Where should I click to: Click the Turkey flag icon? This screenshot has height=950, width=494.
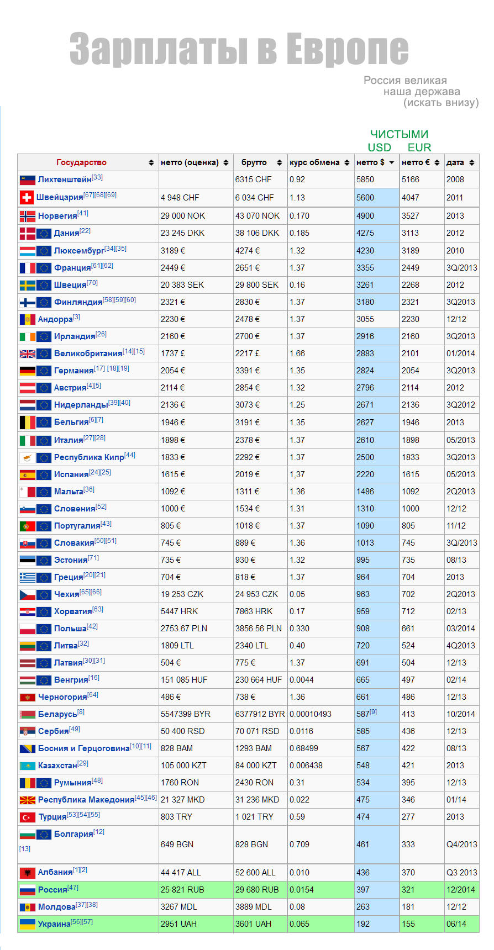pyautogui.click(x=27, y=817)
